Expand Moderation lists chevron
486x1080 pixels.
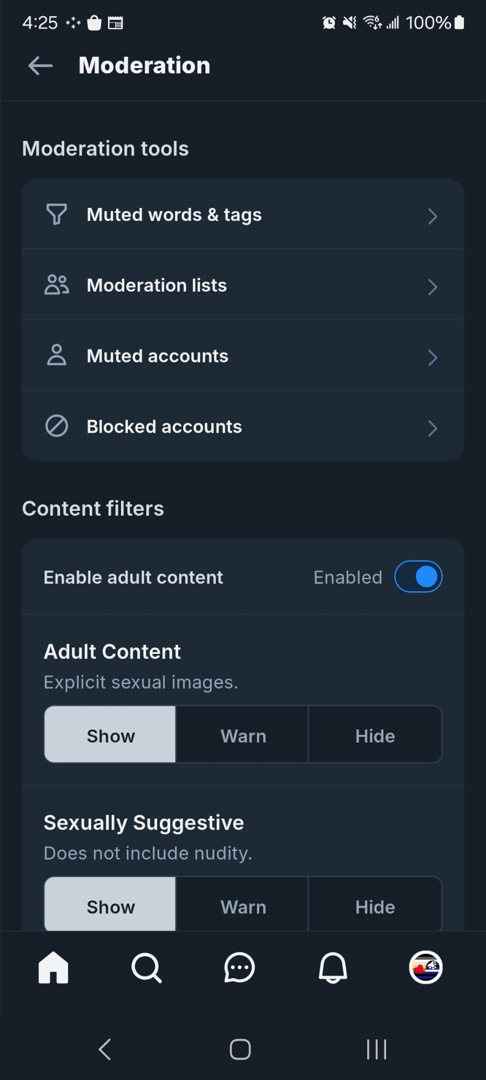click(433, 287)
